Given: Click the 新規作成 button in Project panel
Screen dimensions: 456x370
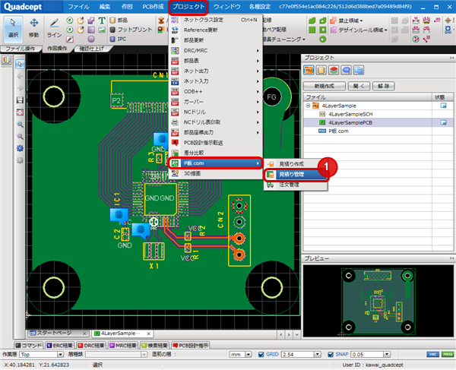Looking at the screenshot, I should tap(325, 87).
